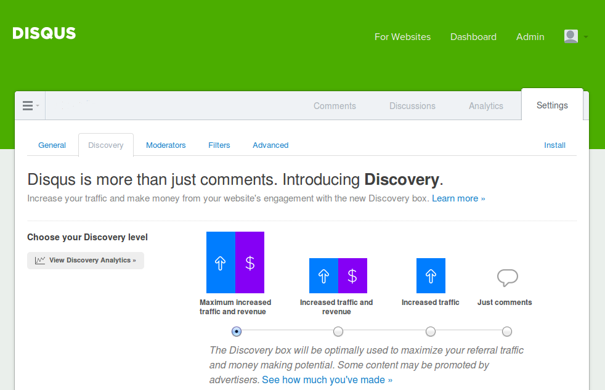Image resolution: width=605 pixels, height=390 pixels.
Task: Click the Learn more » link
Action: point(458,198)
